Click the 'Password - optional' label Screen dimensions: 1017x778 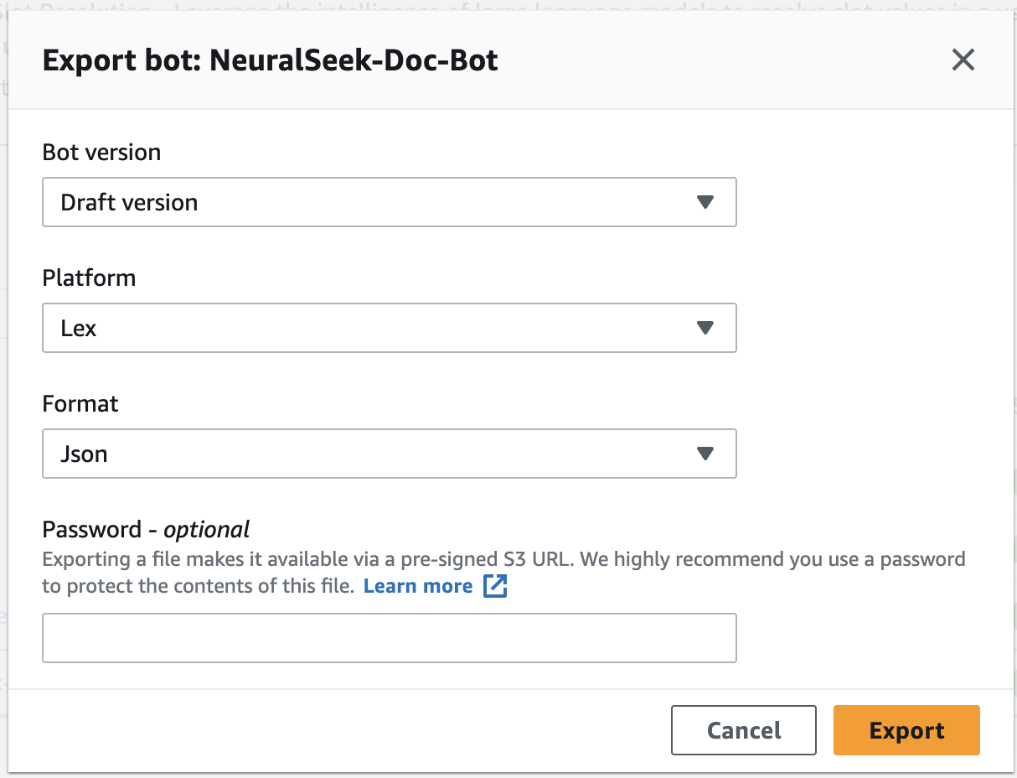point(147,530)
